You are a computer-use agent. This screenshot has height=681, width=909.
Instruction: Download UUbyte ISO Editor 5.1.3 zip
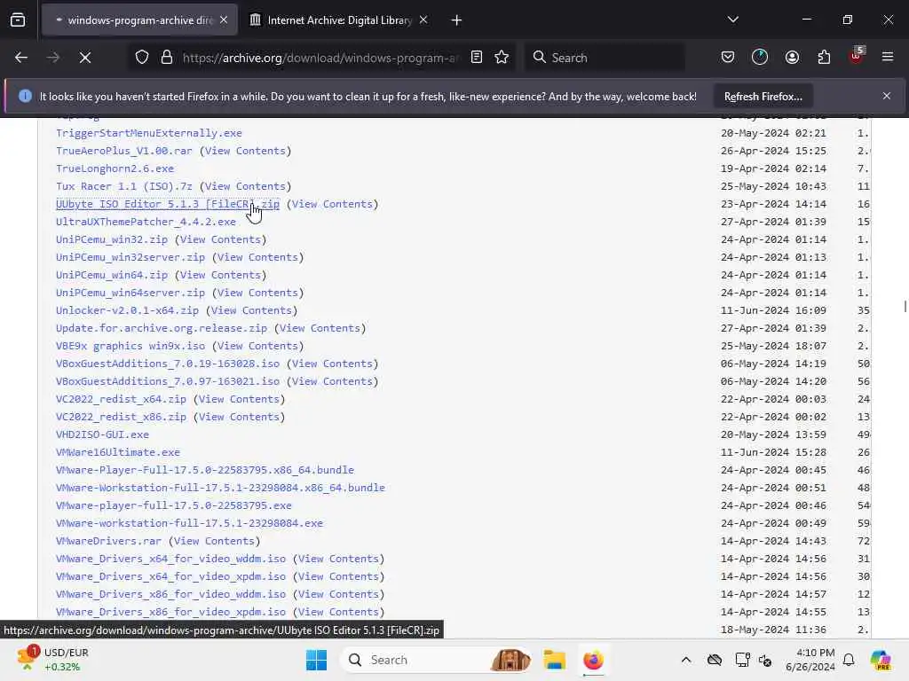(168, 204)
